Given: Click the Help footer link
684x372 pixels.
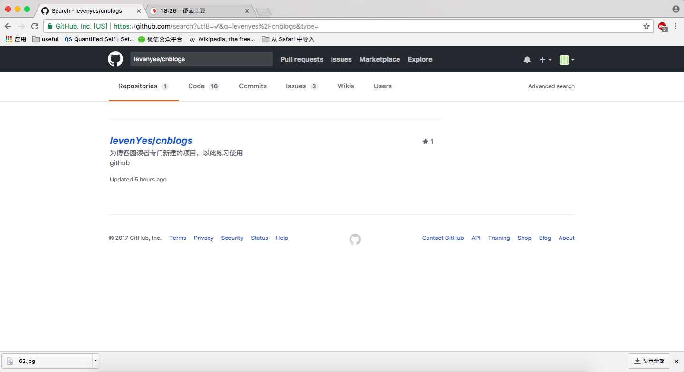Looking at the screenshot, I should tap(282, 238).
